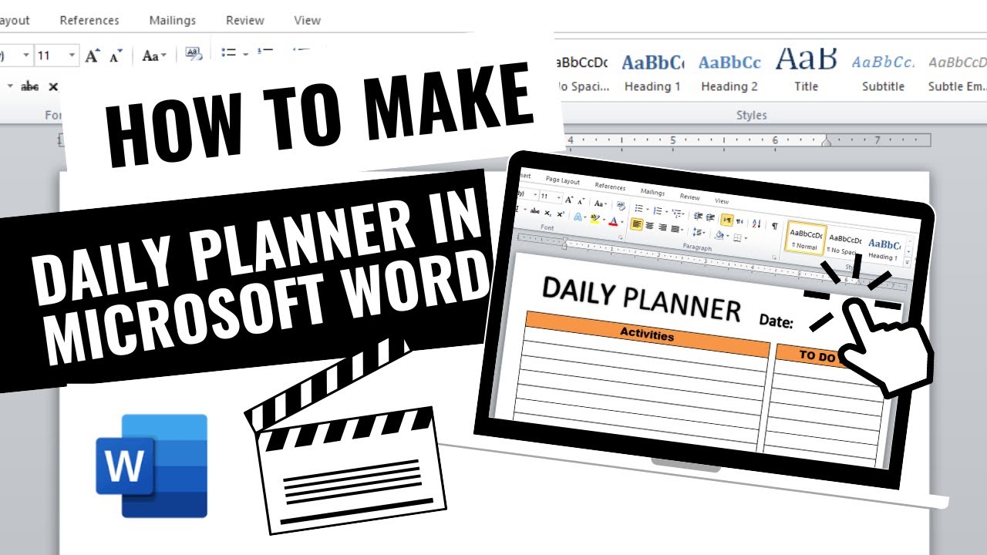
Task: Click Bullets icon on laptop screen ribbon
Action: click(x=639, y=208)
